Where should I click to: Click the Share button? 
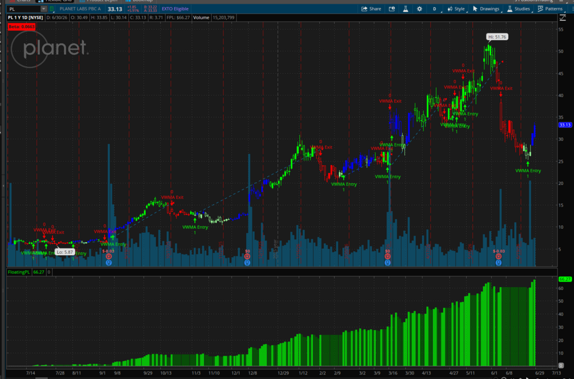click(x=371, y=9)
